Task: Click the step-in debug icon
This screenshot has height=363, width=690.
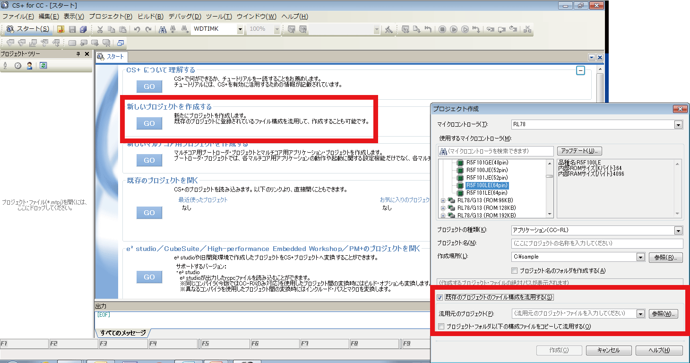Action: (x=492, y=29)
